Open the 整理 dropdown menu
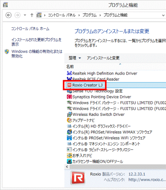Viewport: 166px width, 190px height. point(75,58)
